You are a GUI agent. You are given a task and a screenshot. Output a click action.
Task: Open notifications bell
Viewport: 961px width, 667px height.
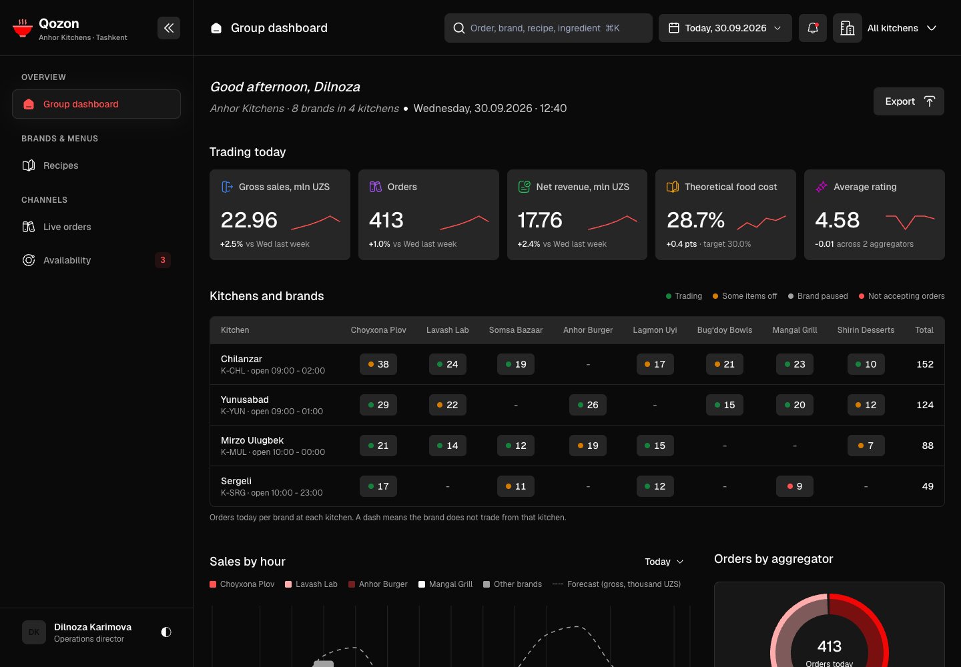tap(813, 28)
